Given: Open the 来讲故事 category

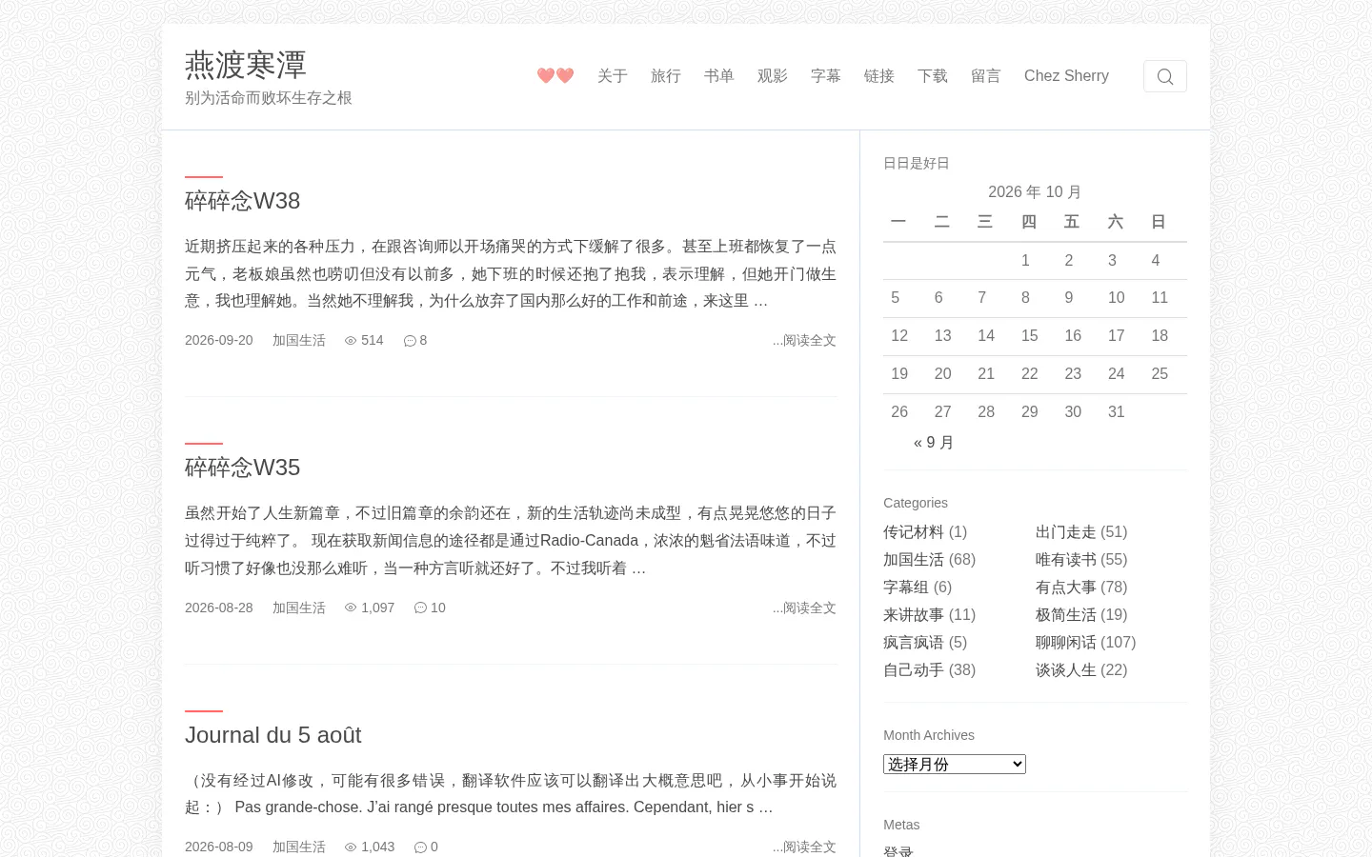Looking at the screenshot, I should pos(914,615).
